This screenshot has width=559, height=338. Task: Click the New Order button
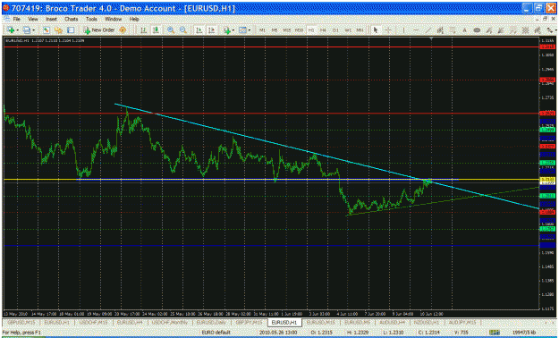tap(99, 30)
